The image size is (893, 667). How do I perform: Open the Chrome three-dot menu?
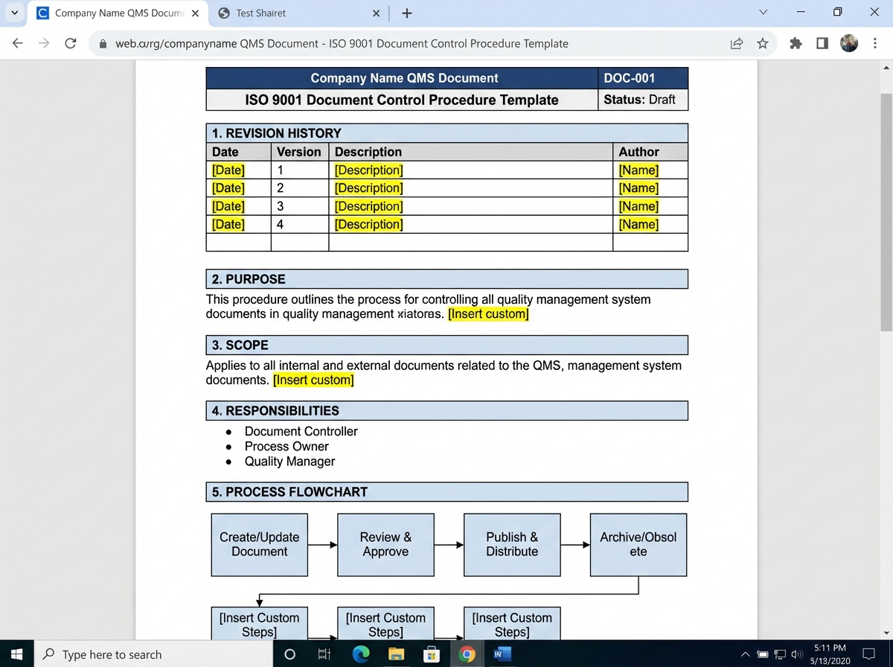(x=874, y=43)
